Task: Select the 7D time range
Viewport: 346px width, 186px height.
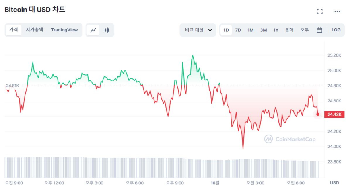Action: [x=238, y=30]
